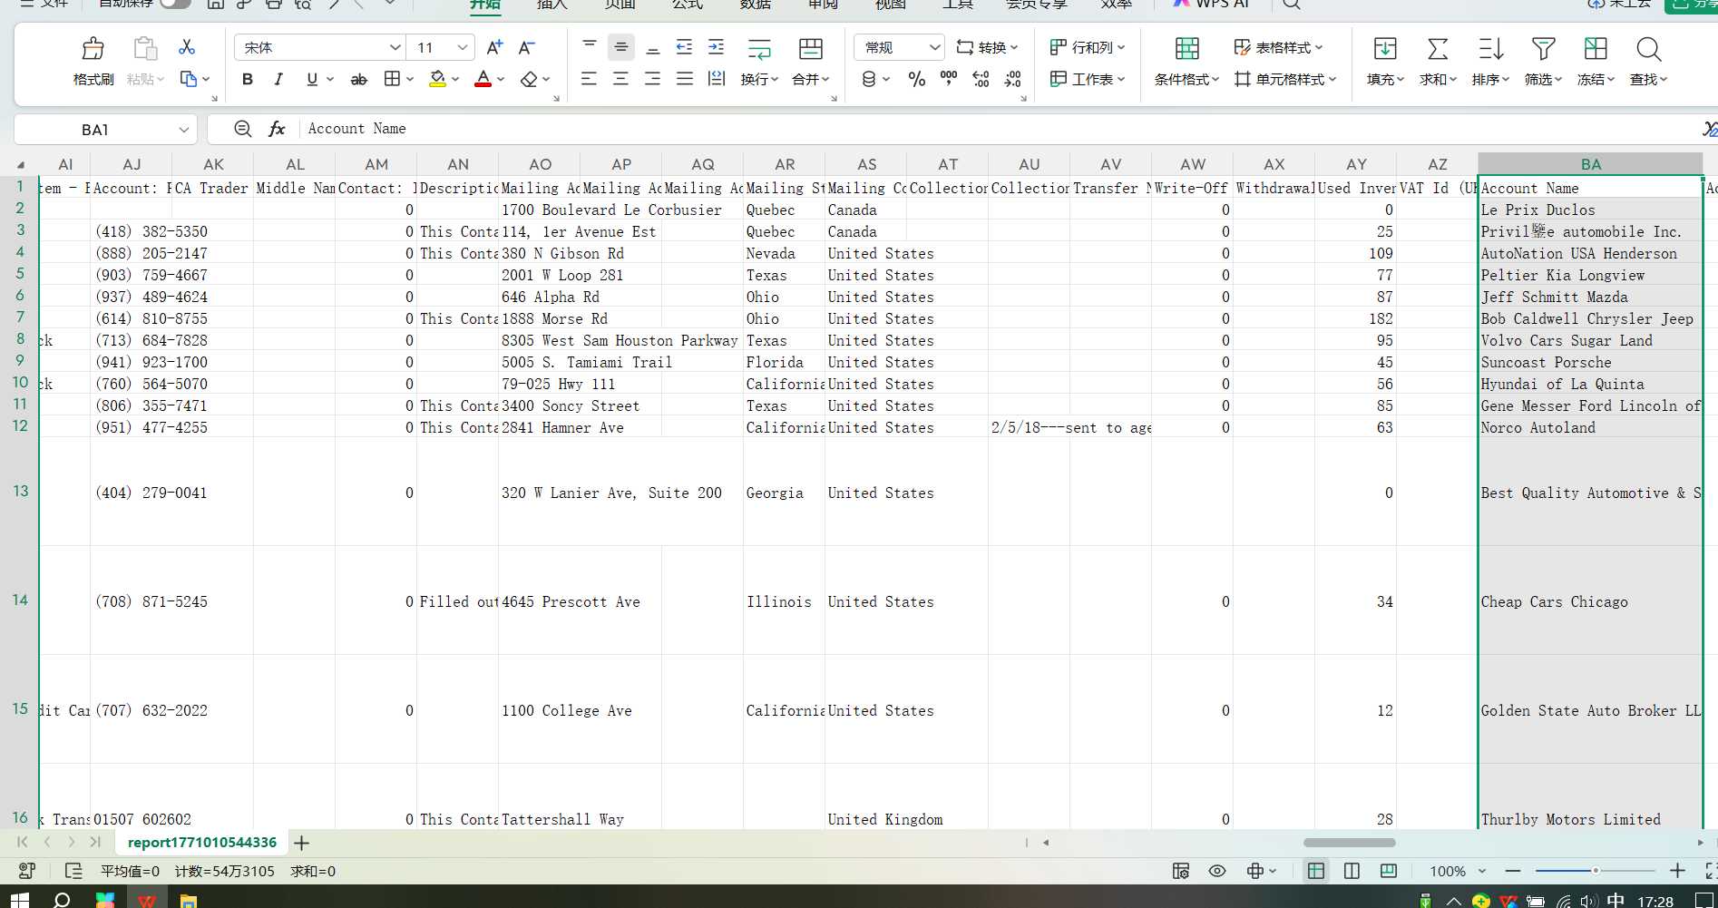Screen dimensions: 1718x908
Task: Apply percent style with the % icon
Action: click(x=917, y=79)
